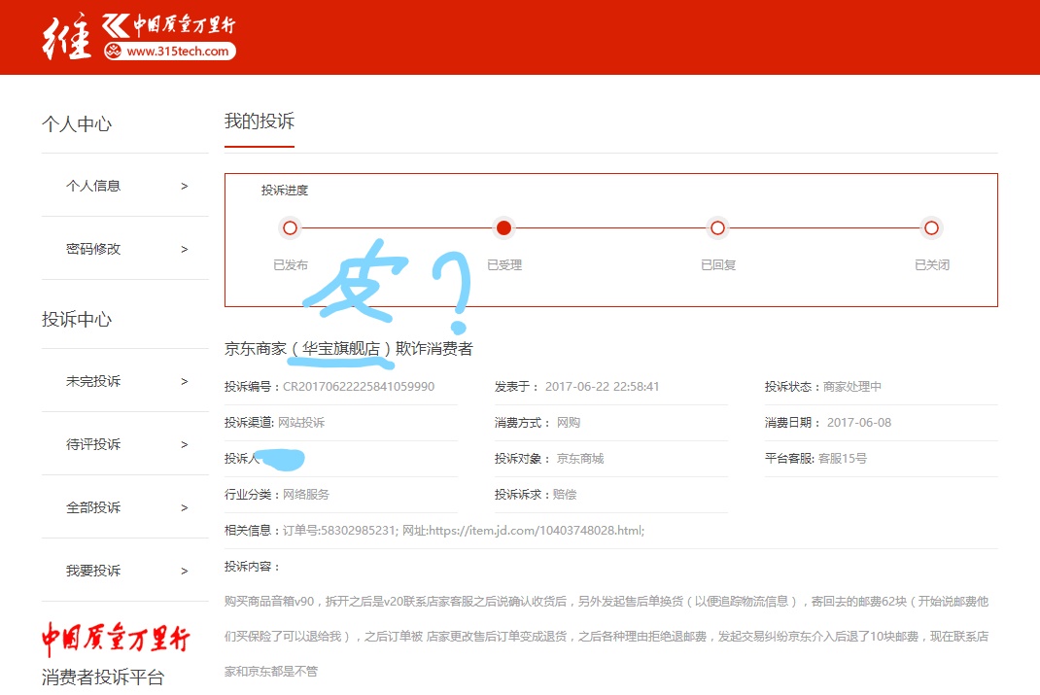This screenshot has width=1040, height=695.
Task: Expand the 待评投诉 arrow chevron
Action: 185,444
